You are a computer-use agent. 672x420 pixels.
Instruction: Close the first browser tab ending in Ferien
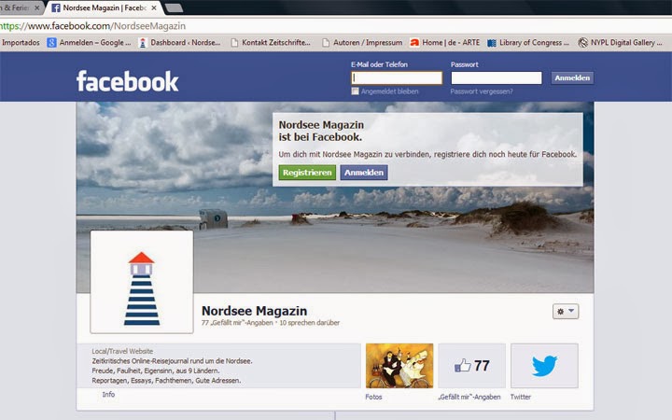36,7
